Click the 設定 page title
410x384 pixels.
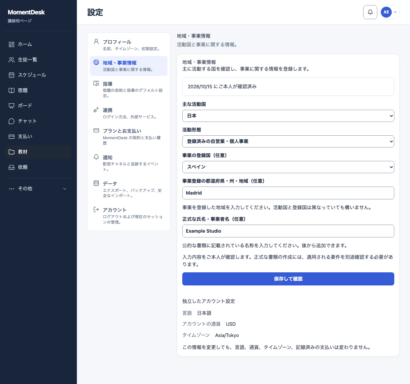pos(95,12)
